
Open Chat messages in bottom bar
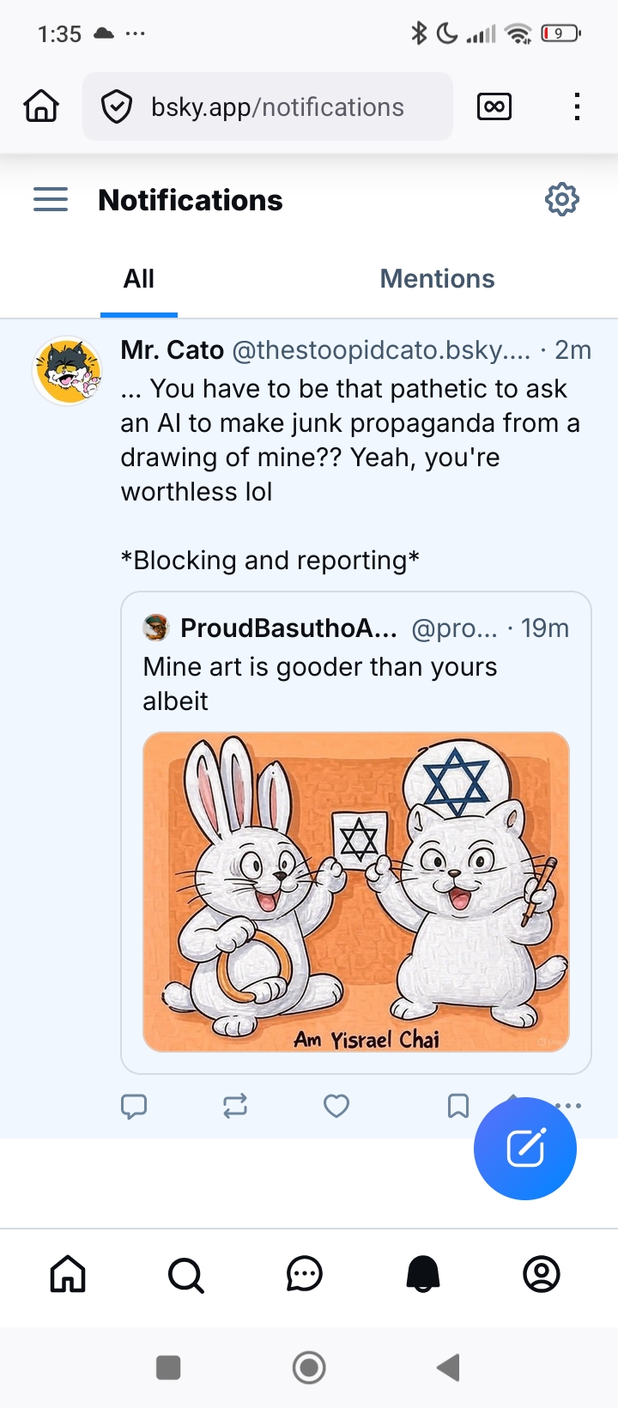pos(305,1274)
